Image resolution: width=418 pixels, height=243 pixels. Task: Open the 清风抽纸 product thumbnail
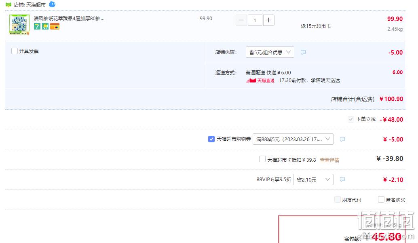click(x=19, y=25)
